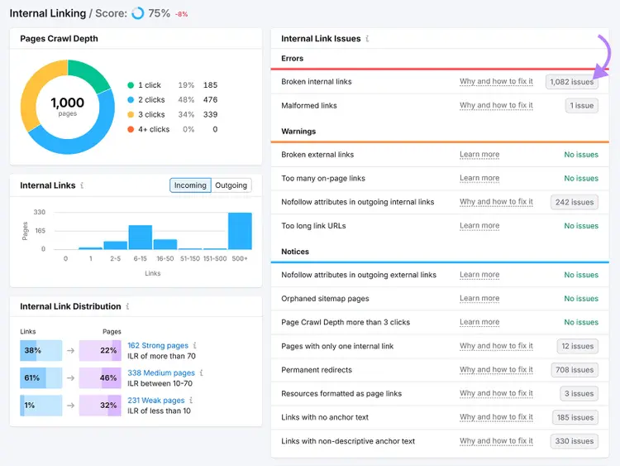Open info icon next to 162 Strong pages
Screen dimensions: 620x466
coord(194,345)
